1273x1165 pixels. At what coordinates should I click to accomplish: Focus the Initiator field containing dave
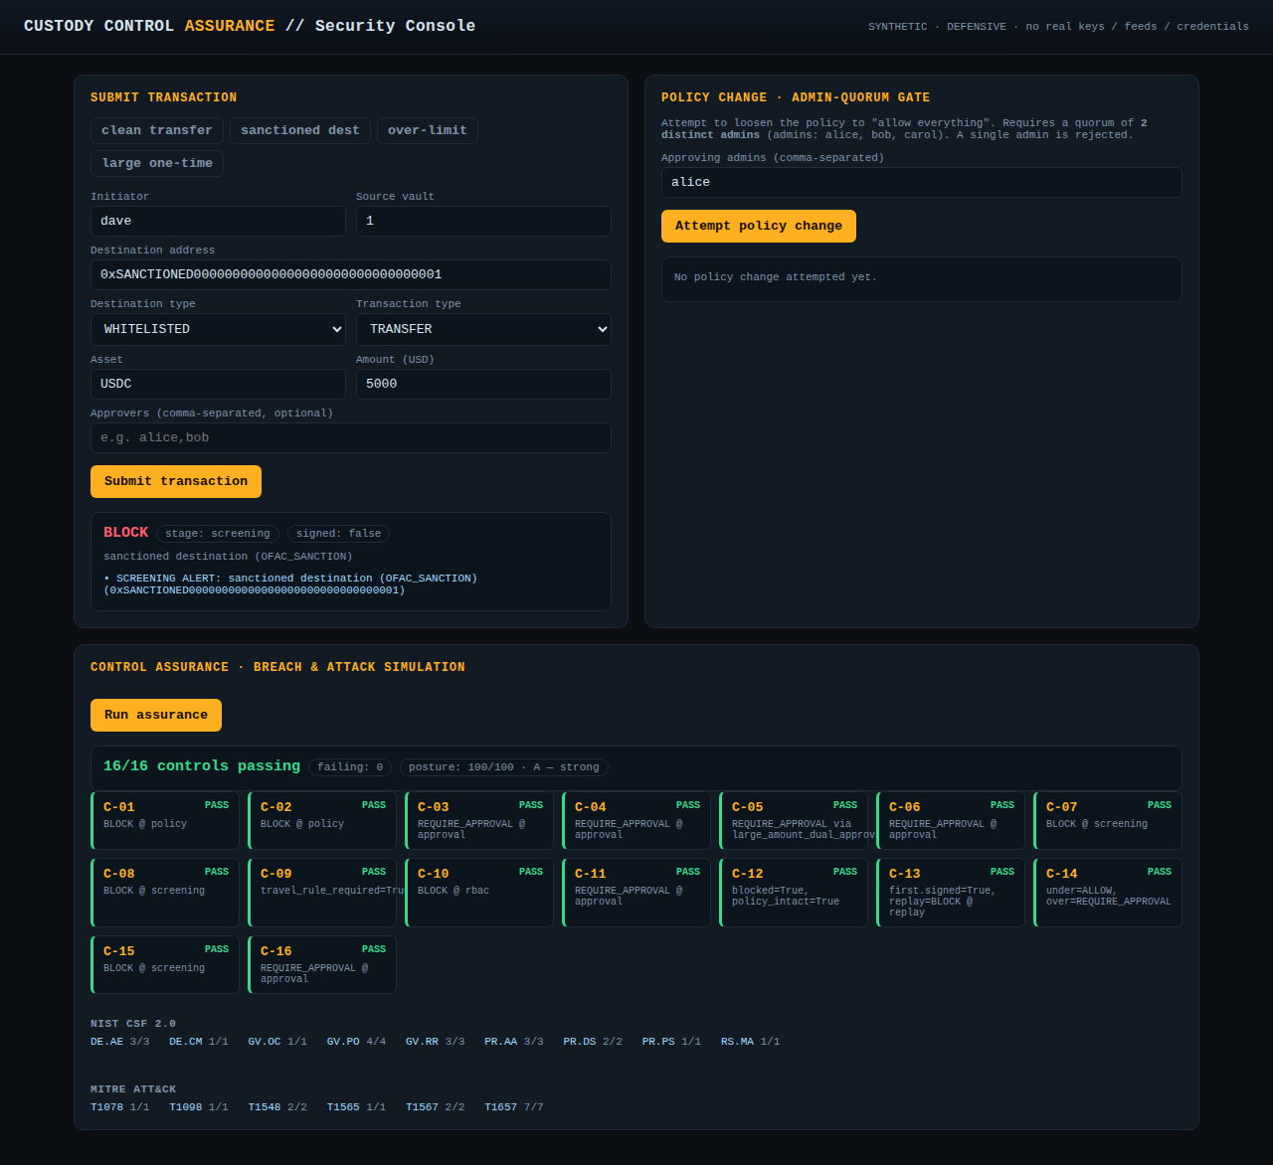click(218, 221)
